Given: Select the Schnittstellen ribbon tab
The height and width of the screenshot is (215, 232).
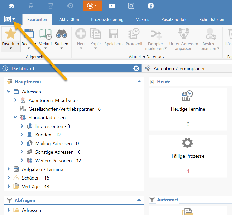Looking at the screenshot, I should click(212, 19).
